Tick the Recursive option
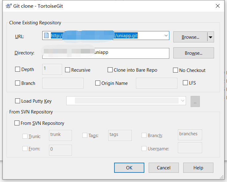This screenshot has width=227, height=182. pos(68,70)
